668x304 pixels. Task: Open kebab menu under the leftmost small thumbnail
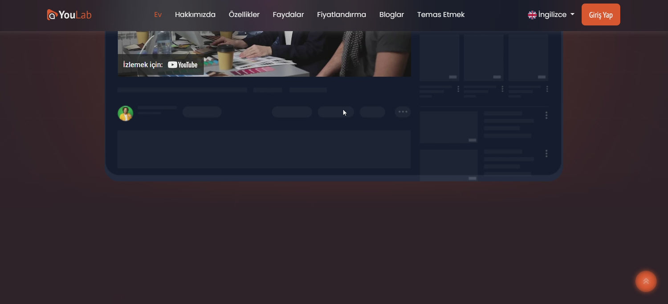coord(458,89)
